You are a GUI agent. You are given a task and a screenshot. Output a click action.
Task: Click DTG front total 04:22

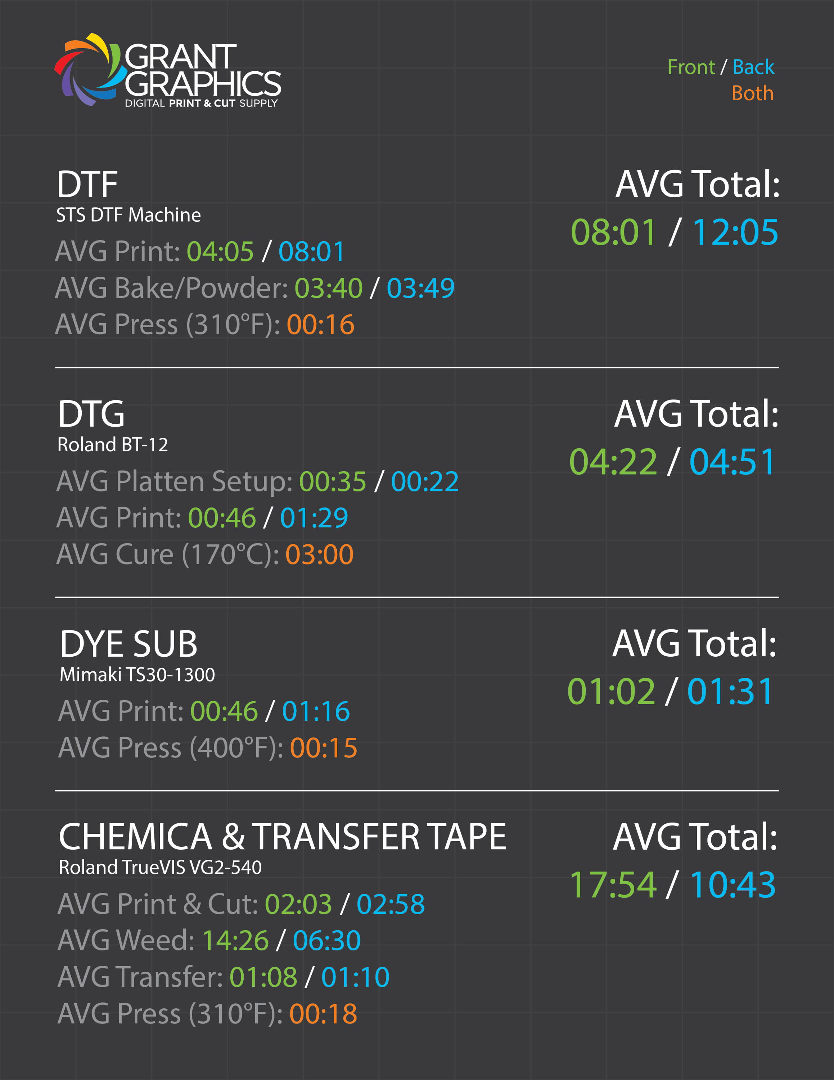pos(613,462)
